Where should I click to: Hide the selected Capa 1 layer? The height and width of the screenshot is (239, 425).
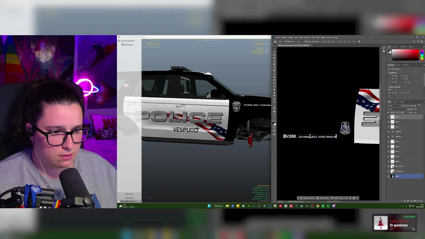388,176
